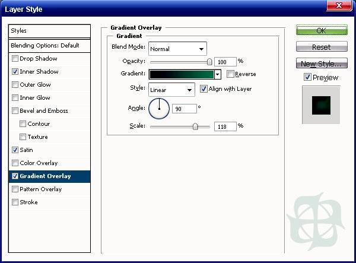The image size is (356, 263).
Task: Select the Styles list entry
Action: click(x=49, y=31)
